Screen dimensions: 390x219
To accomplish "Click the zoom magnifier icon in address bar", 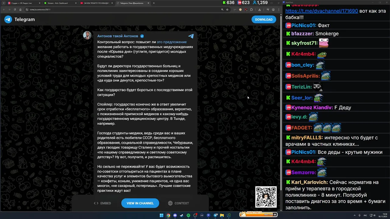I will click(x=222, y=9).
